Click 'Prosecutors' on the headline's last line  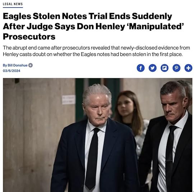click(x=29, y=37)
